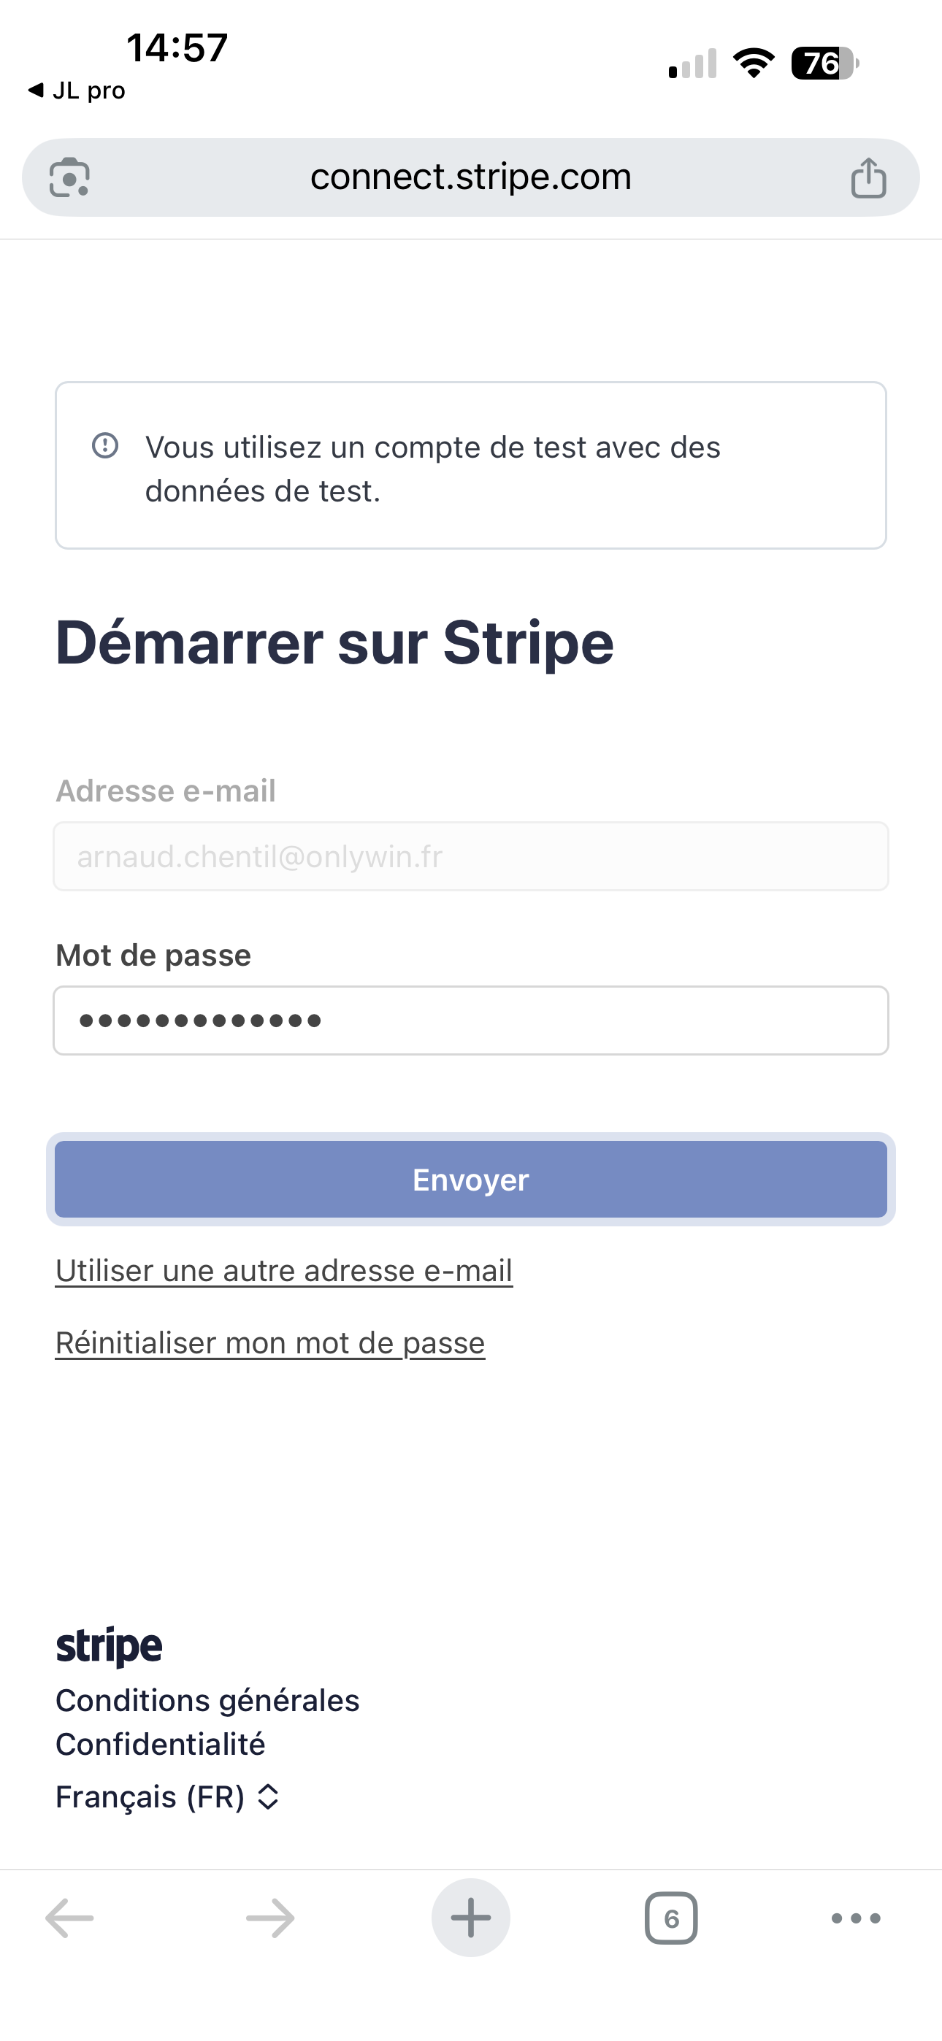The image size is (942, 2041).
Task: Click Utiliser une autre adresse e-mail
Action: [284, 1270]
